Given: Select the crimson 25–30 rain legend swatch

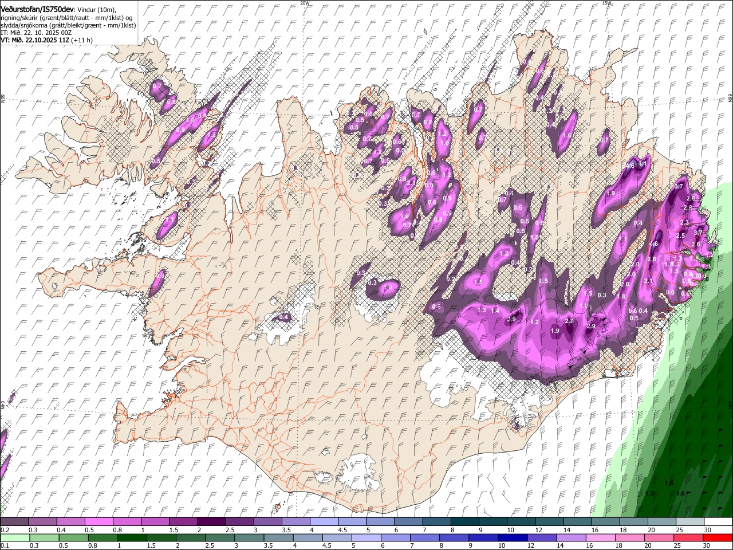Looking at the screenshot, I should click(x=688, y=537).
